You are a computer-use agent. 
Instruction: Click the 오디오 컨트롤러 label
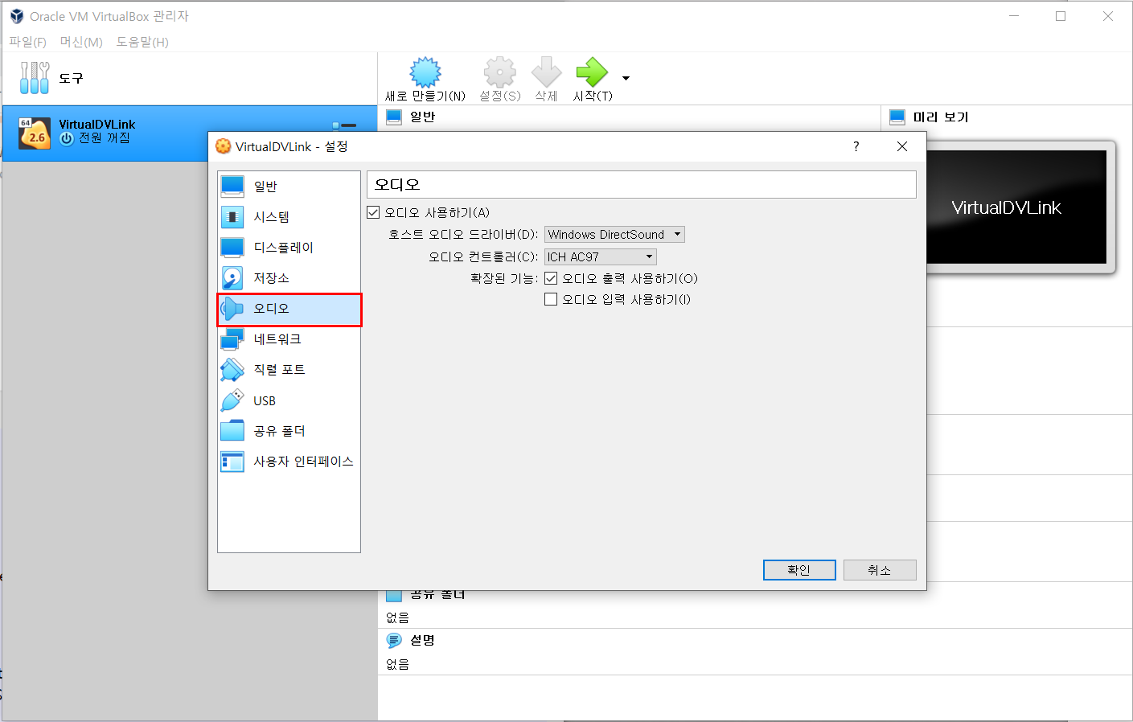[x=483, y=257]
